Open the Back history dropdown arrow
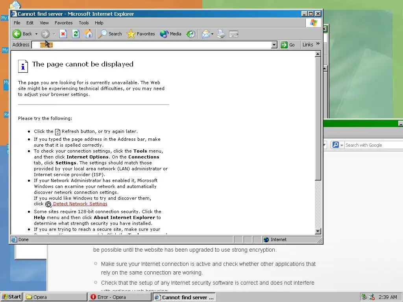This screenshot has height=302, width=403. pos(36,34)
